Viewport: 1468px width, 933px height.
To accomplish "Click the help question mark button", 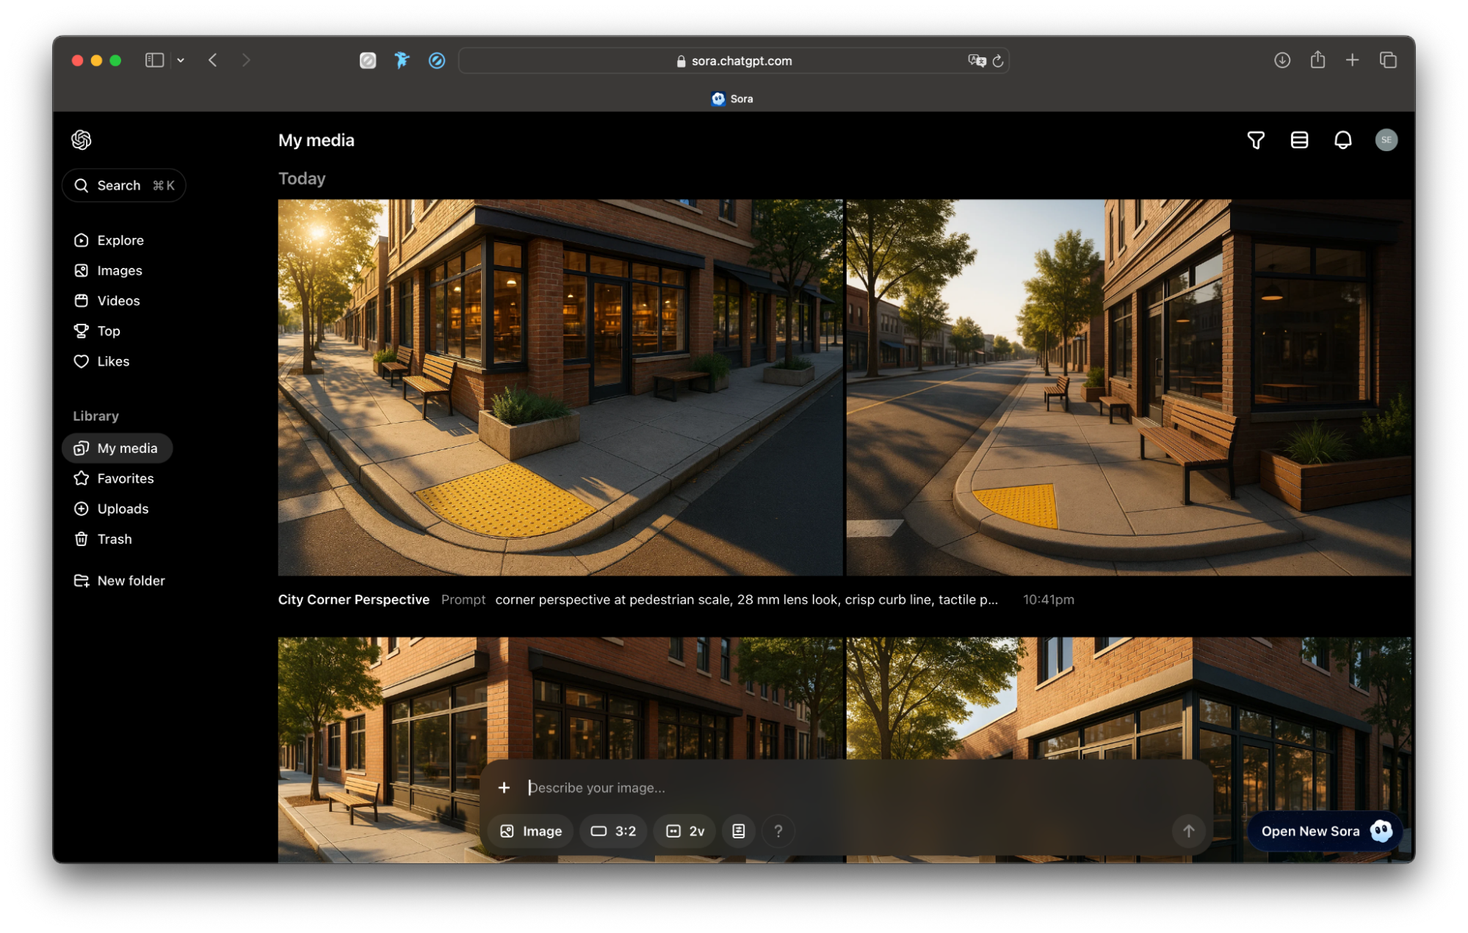I will coord(778,831).
